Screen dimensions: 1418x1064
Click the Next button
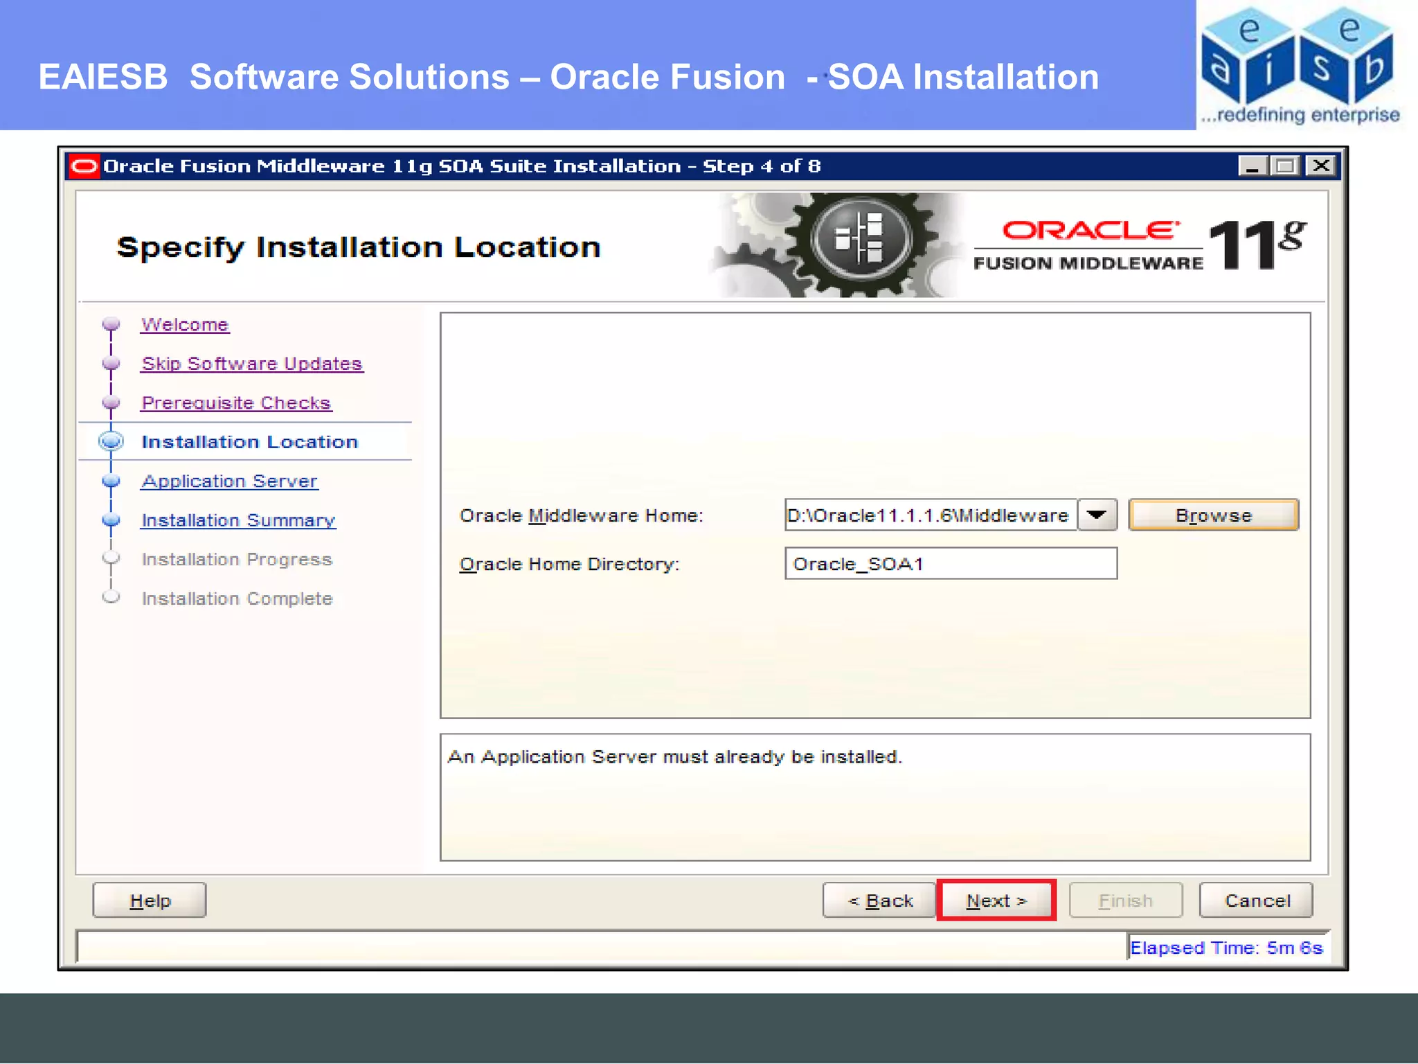[996, 901]
